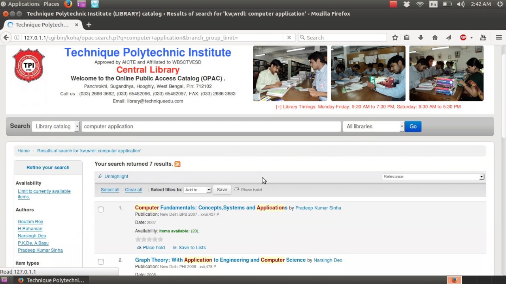The width and height of the screenshot is (506, 284).
Task: Open the Relevance sort dropdown
Action: (433, 176)
